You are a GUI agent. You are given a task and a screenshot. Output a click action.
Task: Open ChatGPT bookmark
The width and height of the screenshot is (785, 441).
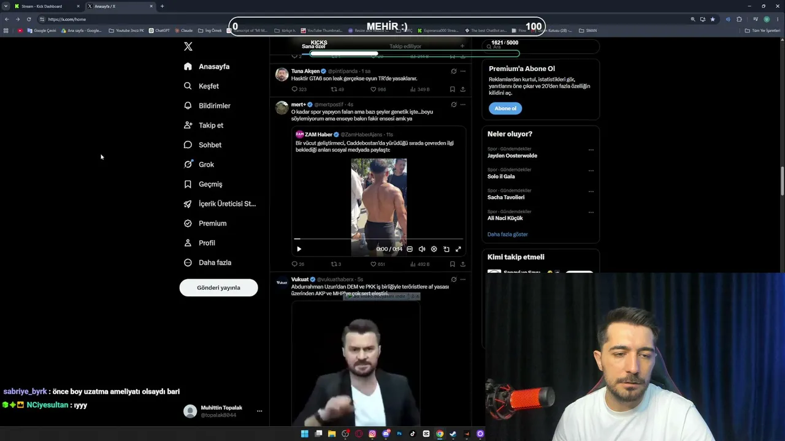(159, 30)
